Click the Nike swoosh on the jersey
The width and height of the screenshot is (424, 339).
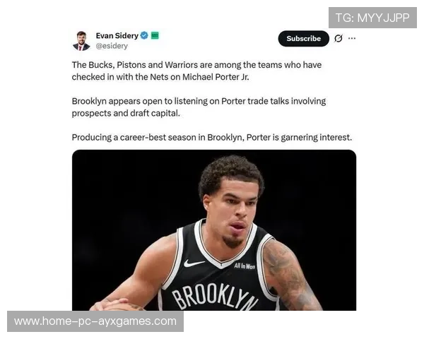[x=194, y=263]
